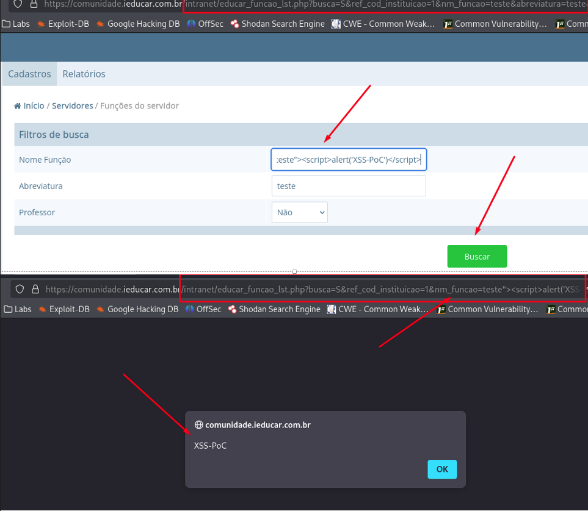Click the padlock icon in the lower browser address bar
Viewport: 588px width, 511px height.
(35, 289)
